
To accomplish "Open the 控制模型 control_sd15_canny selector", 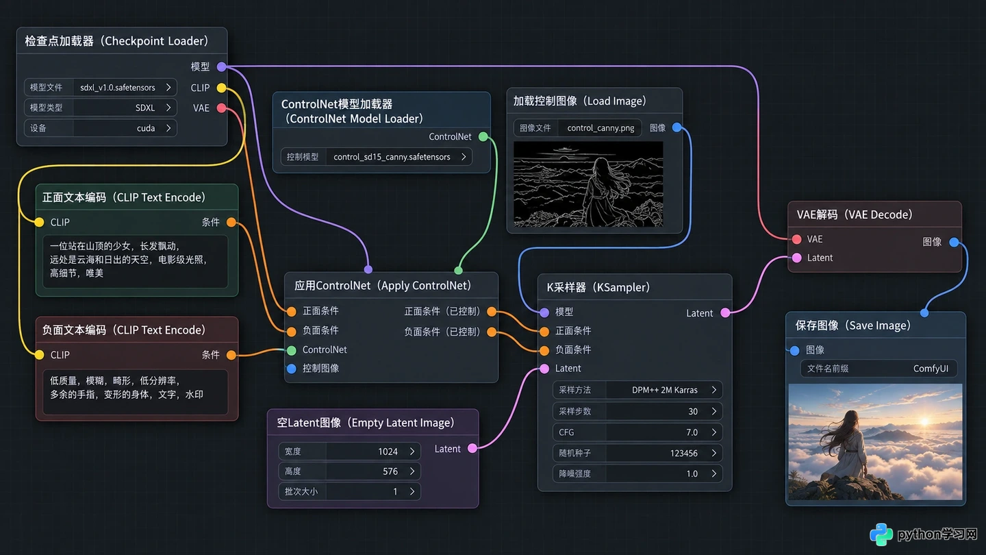I will 377,157.
